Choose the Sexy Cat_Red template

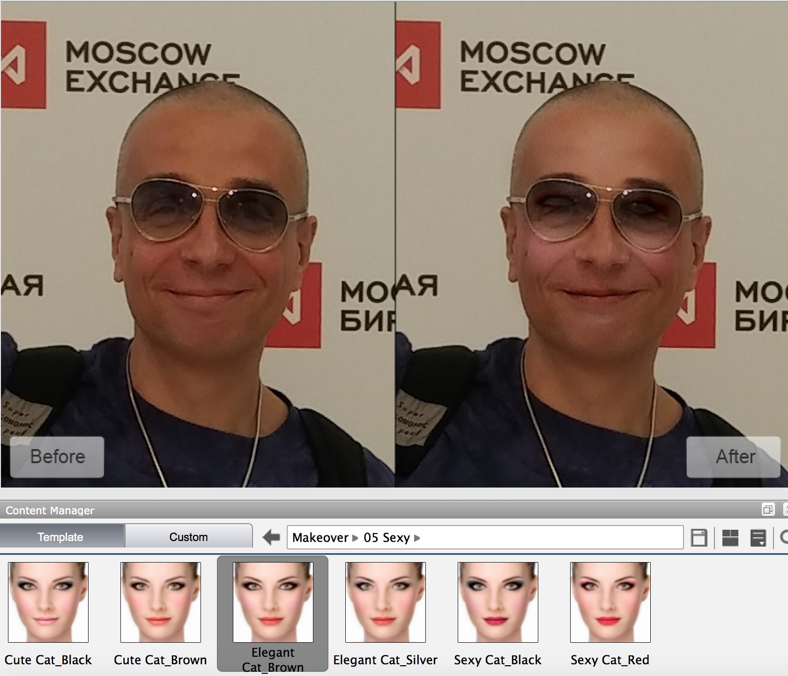click(610, 602)
